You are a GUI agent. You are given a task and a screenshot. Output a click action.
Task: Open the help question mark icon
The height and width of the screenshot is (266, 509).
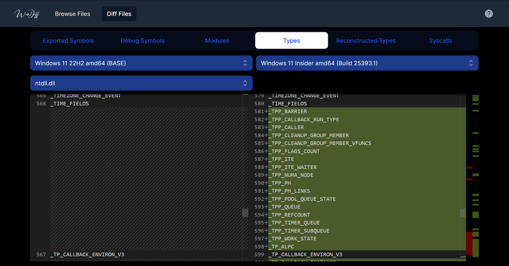(x=489, y=14)
